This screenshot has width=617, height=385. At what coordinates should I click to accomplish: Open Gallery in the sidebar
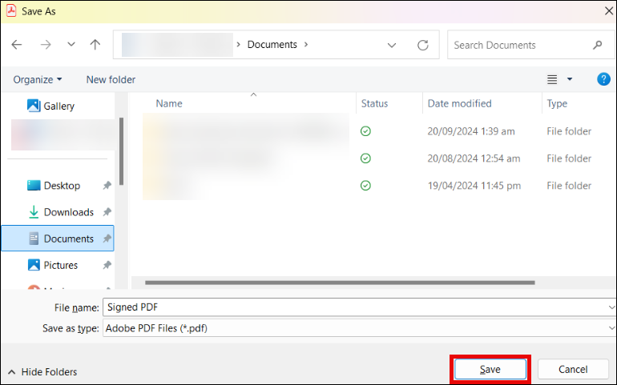tap(58, 106)
